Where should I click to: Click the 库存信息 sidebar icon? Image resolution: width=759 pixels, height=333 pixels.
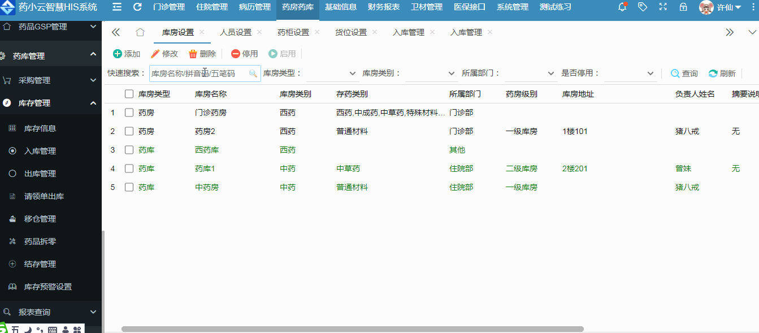click(x=12, y=128)
